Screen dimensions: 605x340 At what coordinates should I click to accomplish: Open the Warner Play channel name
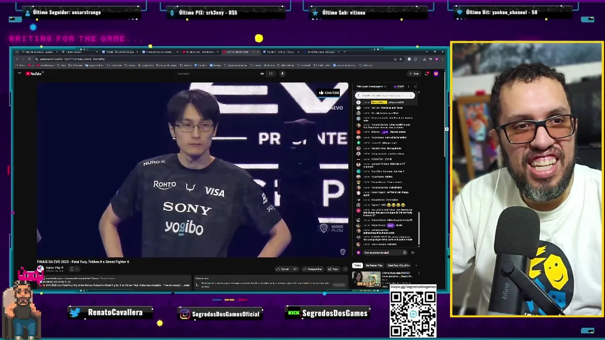(x=53, y=268)
